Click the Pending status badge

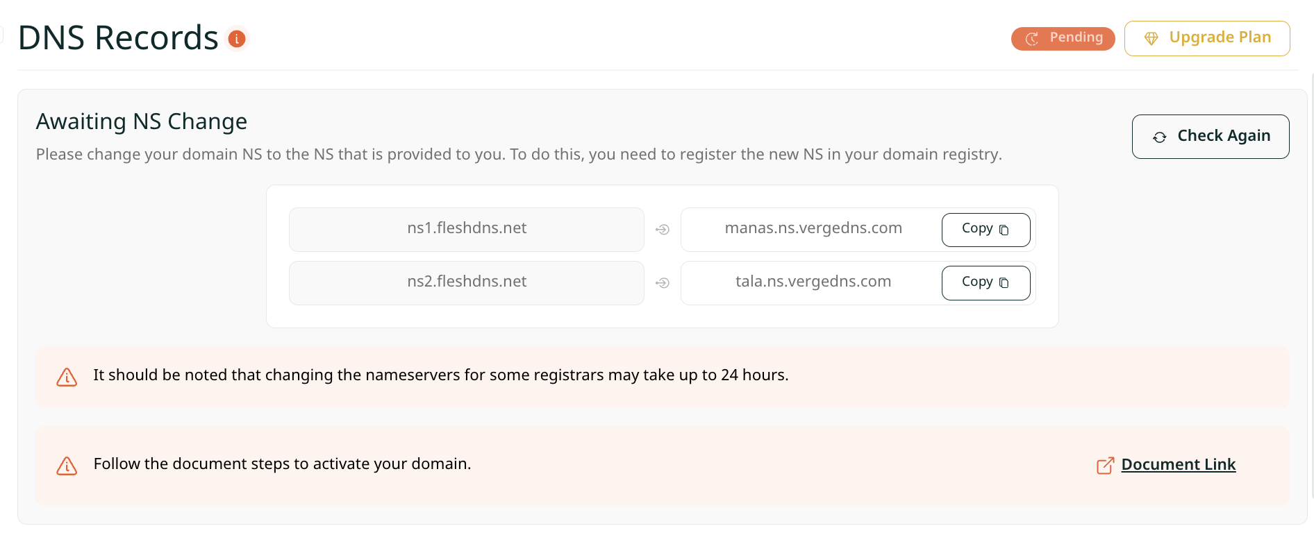pyautogui.click(x=1063, y=38)
